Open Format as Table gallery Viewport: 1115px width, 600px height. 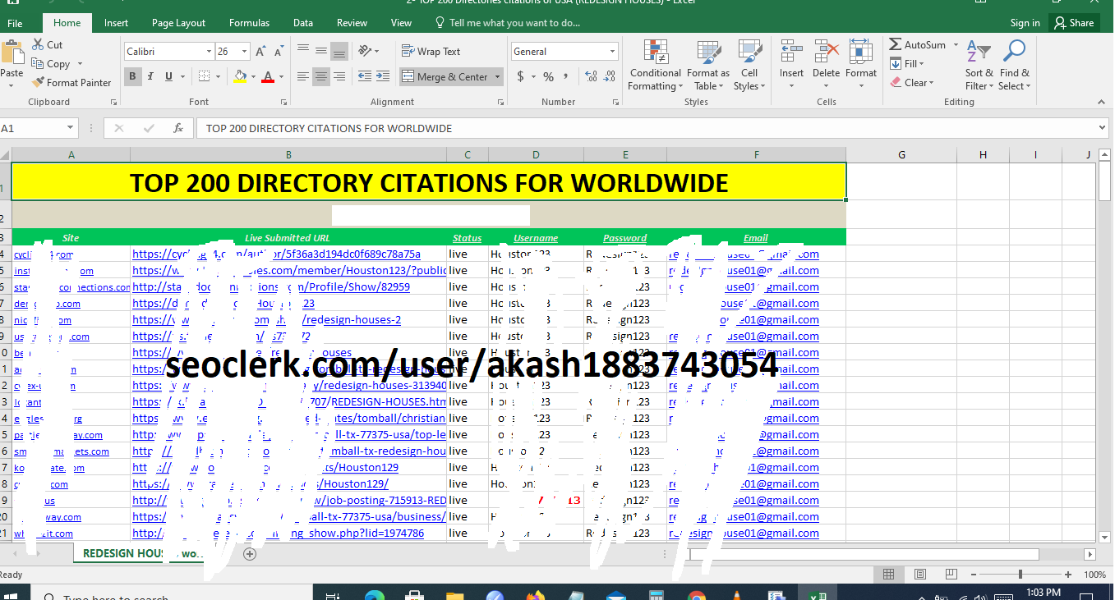click(x=707, y=53)
